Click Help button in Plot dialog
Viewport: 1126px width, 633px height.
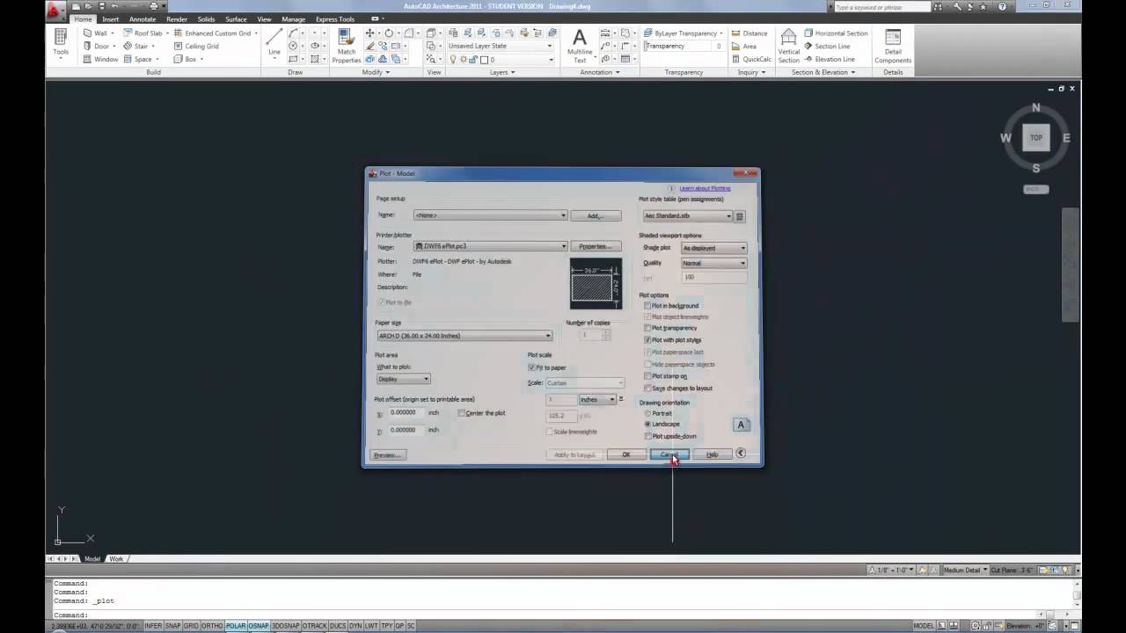click(712, 455)
